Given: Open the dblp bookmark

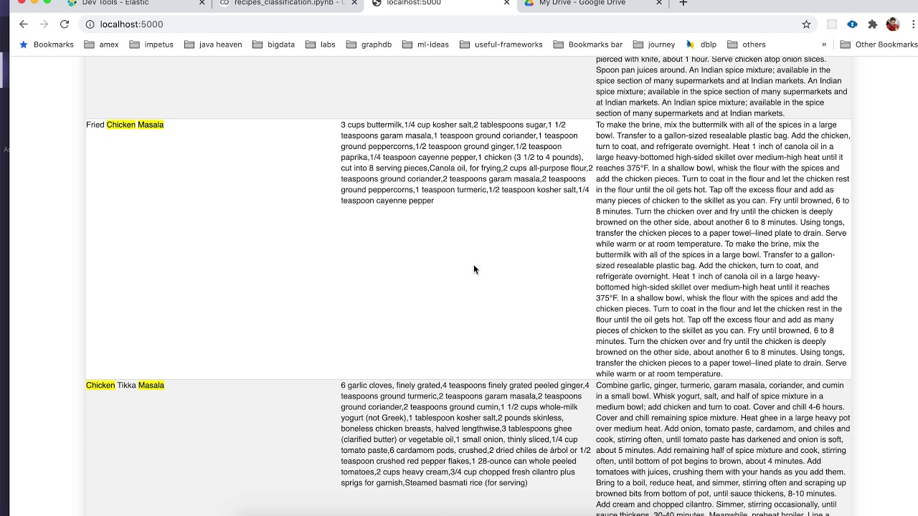Looking at the screenshot, I should click(701, 44).
